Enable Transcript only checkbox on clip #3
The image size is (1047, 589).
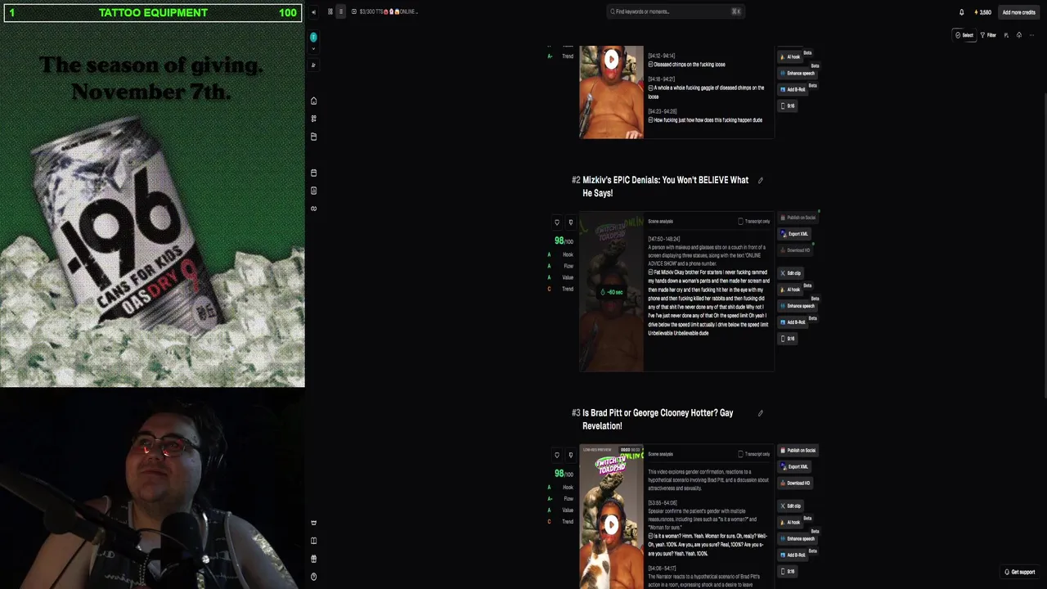click(740, 454)
